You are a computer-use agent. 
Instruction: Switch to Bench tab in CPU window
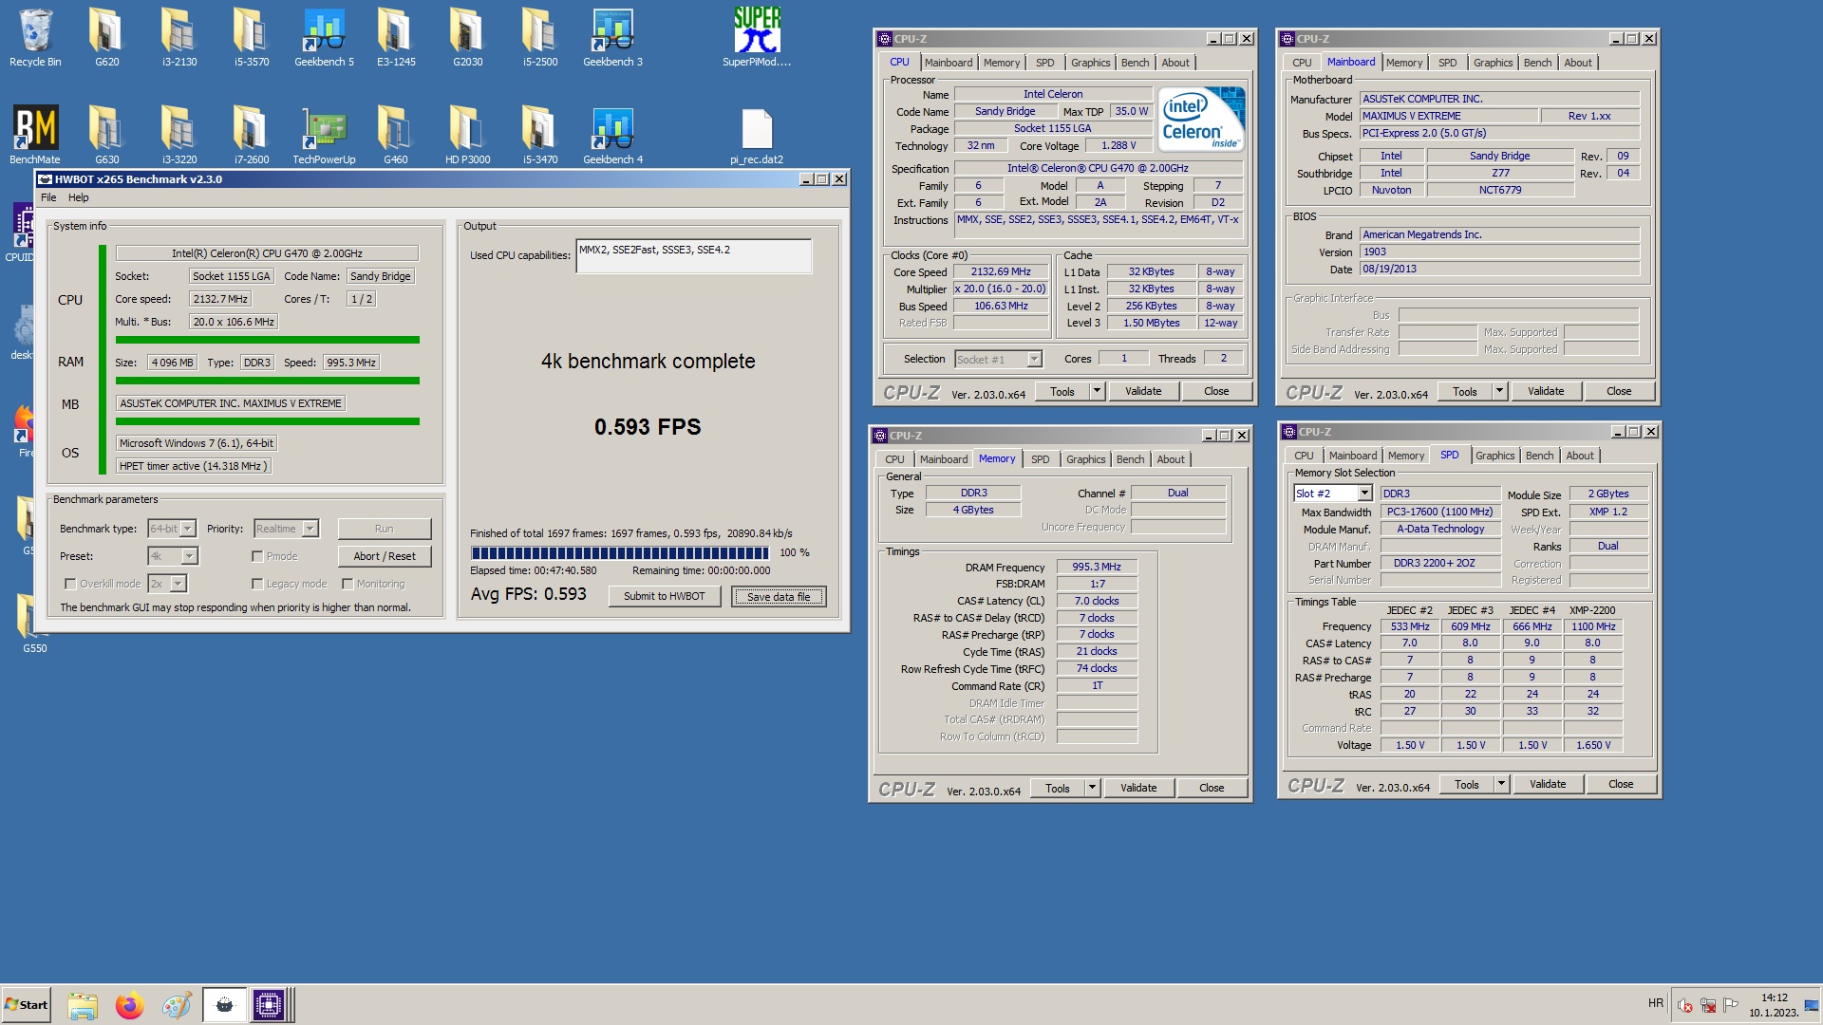click(1135, 63)
